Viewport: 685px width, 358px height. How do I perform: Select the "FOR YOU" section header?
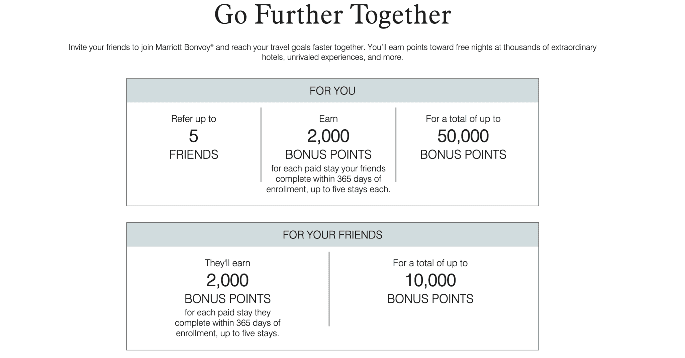click(x=332, y=91)
